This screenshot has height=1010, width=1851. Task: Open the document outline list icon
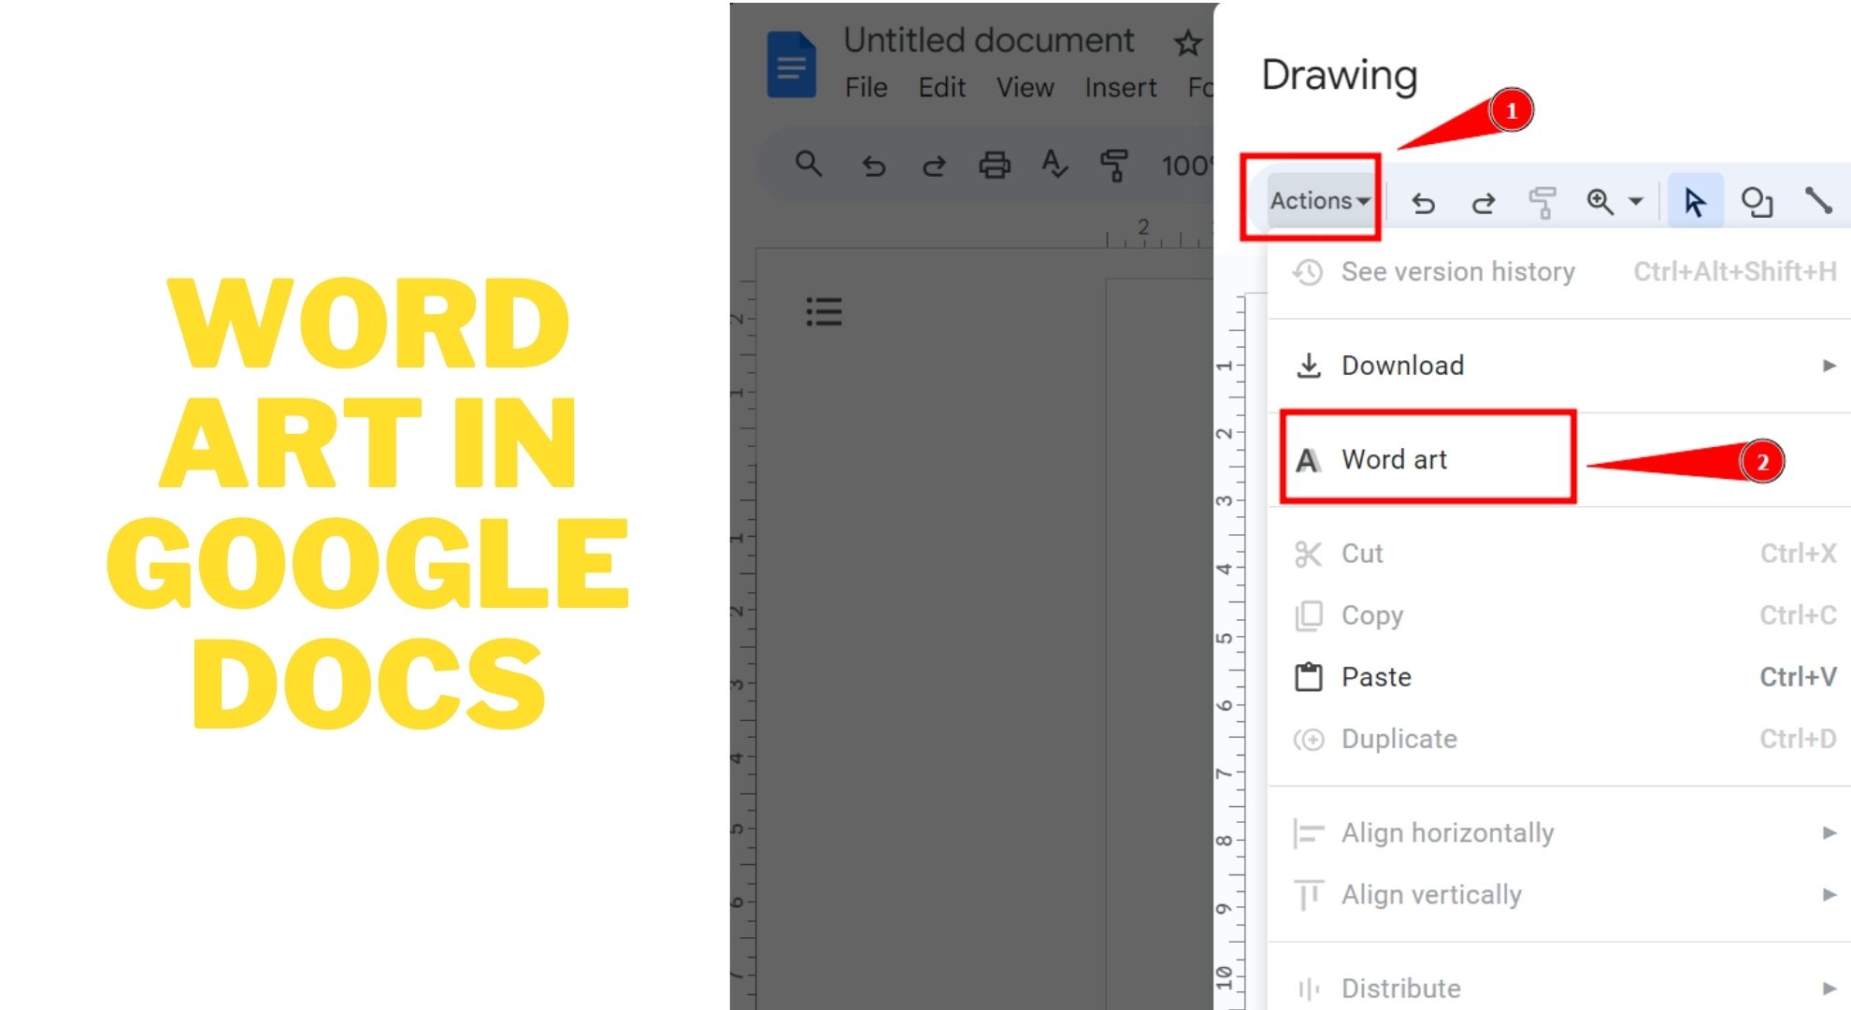[x=824, y=311]
